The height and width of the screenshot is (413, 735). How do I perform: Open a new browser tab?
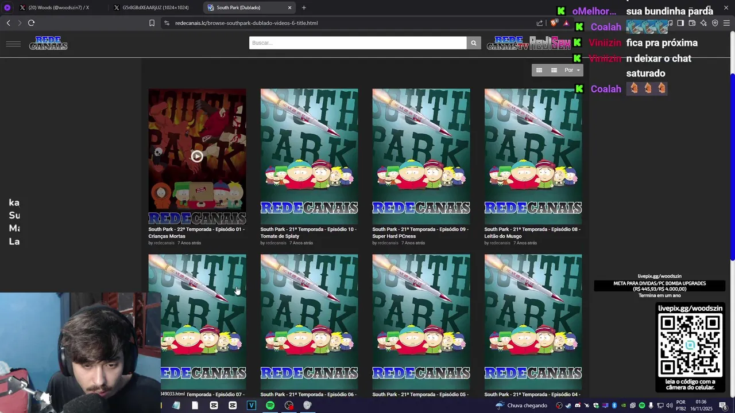[x=304, y=7]
